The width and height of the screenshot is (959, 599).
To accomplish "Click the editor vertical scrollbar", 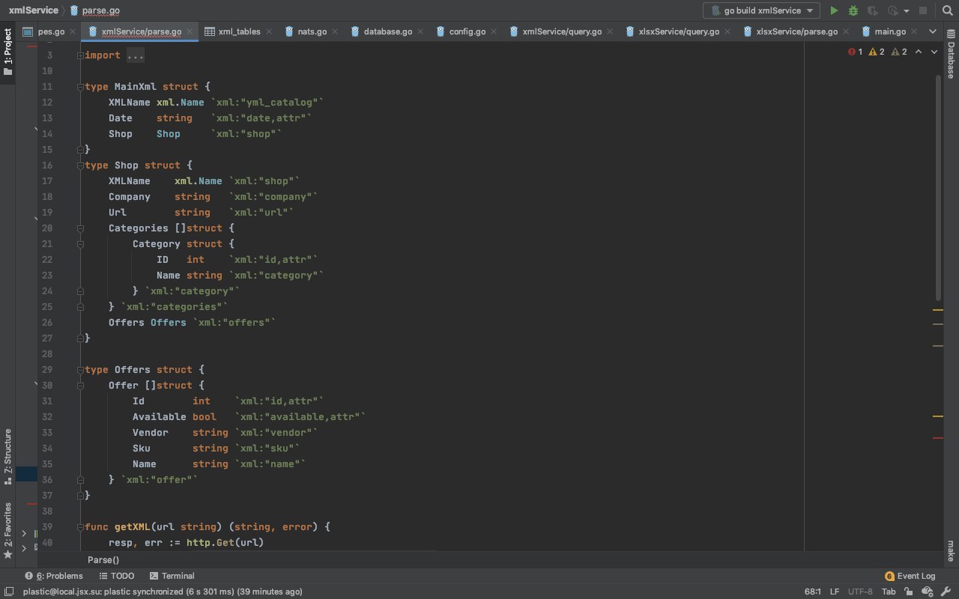I will point(938,187).
